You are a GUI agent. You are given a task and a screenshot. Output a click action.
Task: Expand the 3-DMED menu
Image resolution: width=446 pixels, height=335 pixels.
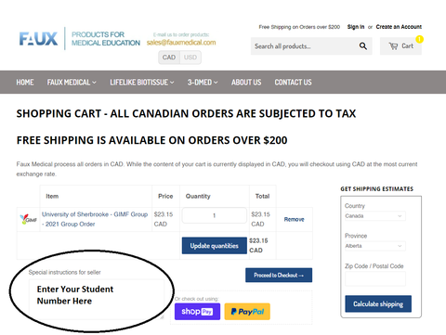pos(203,83)
